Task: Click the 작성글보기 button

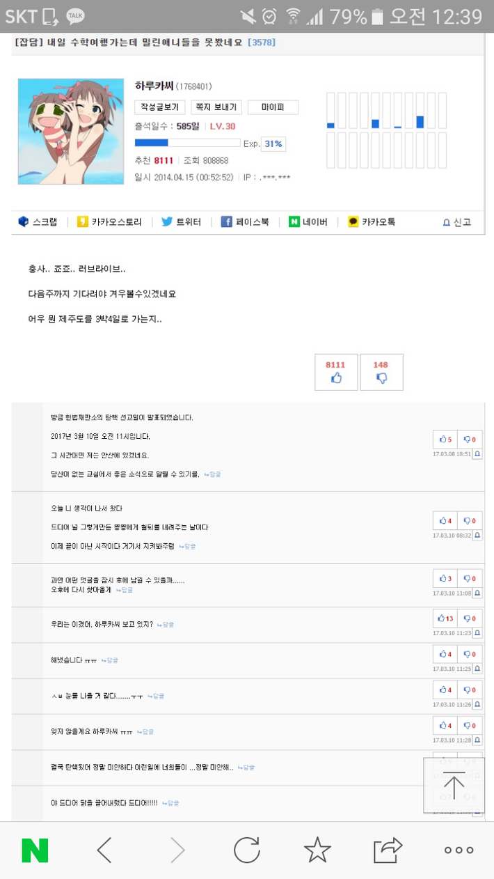Action: tap(160, 107)
